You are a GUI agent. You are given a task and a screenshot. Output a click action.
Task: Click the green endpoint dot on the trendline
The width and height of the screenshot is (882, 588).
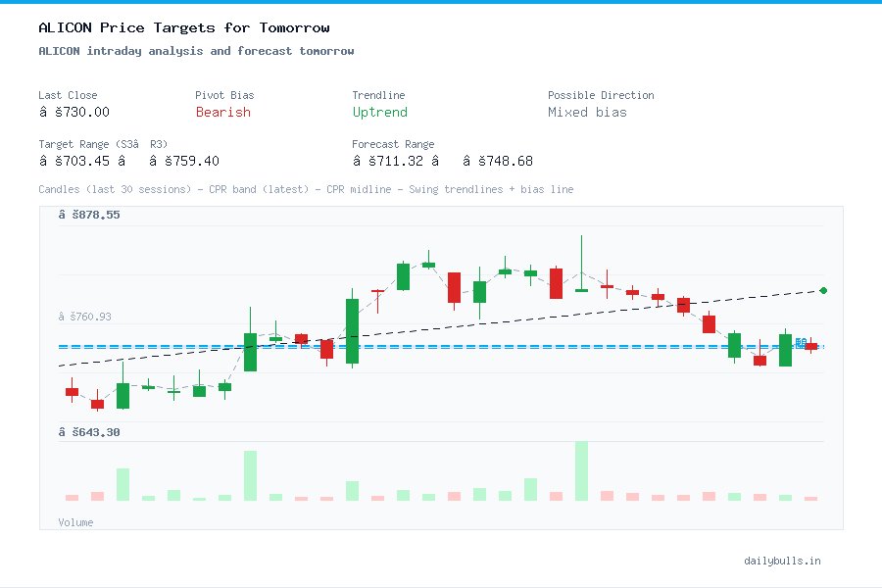pyautogui.click(x=823, y=290)
